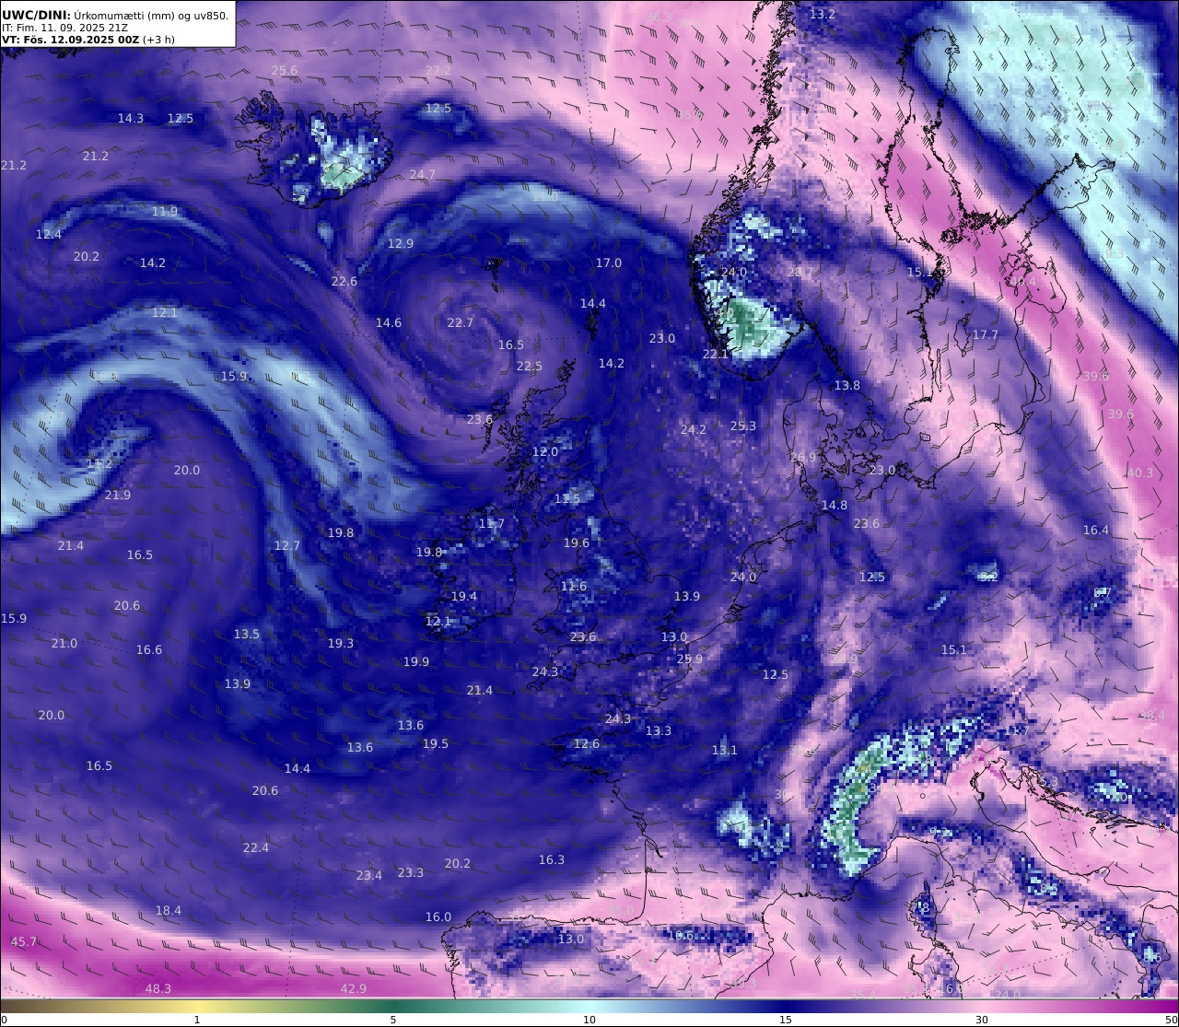
Task: Click the precipitable water color scale bar
Action: point(589,1006)
